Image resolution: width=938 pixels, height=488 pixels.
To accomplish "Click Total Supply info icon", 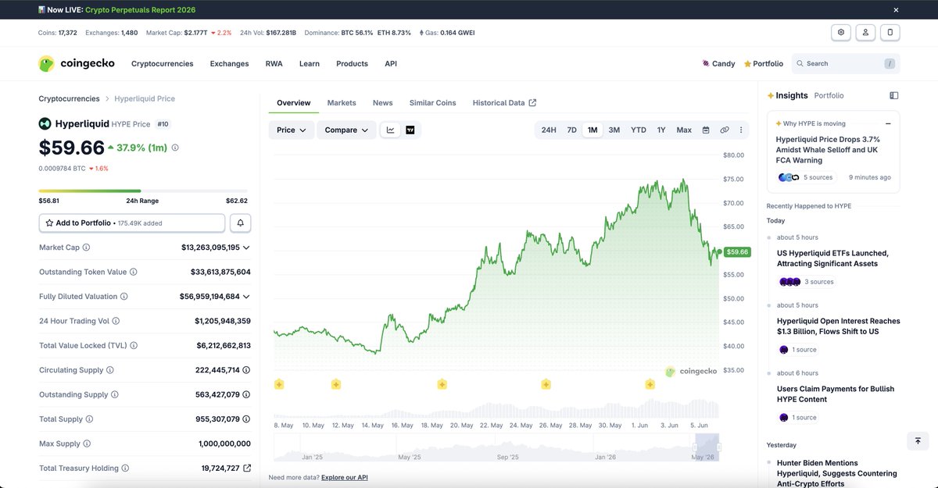I will (90, 419).
